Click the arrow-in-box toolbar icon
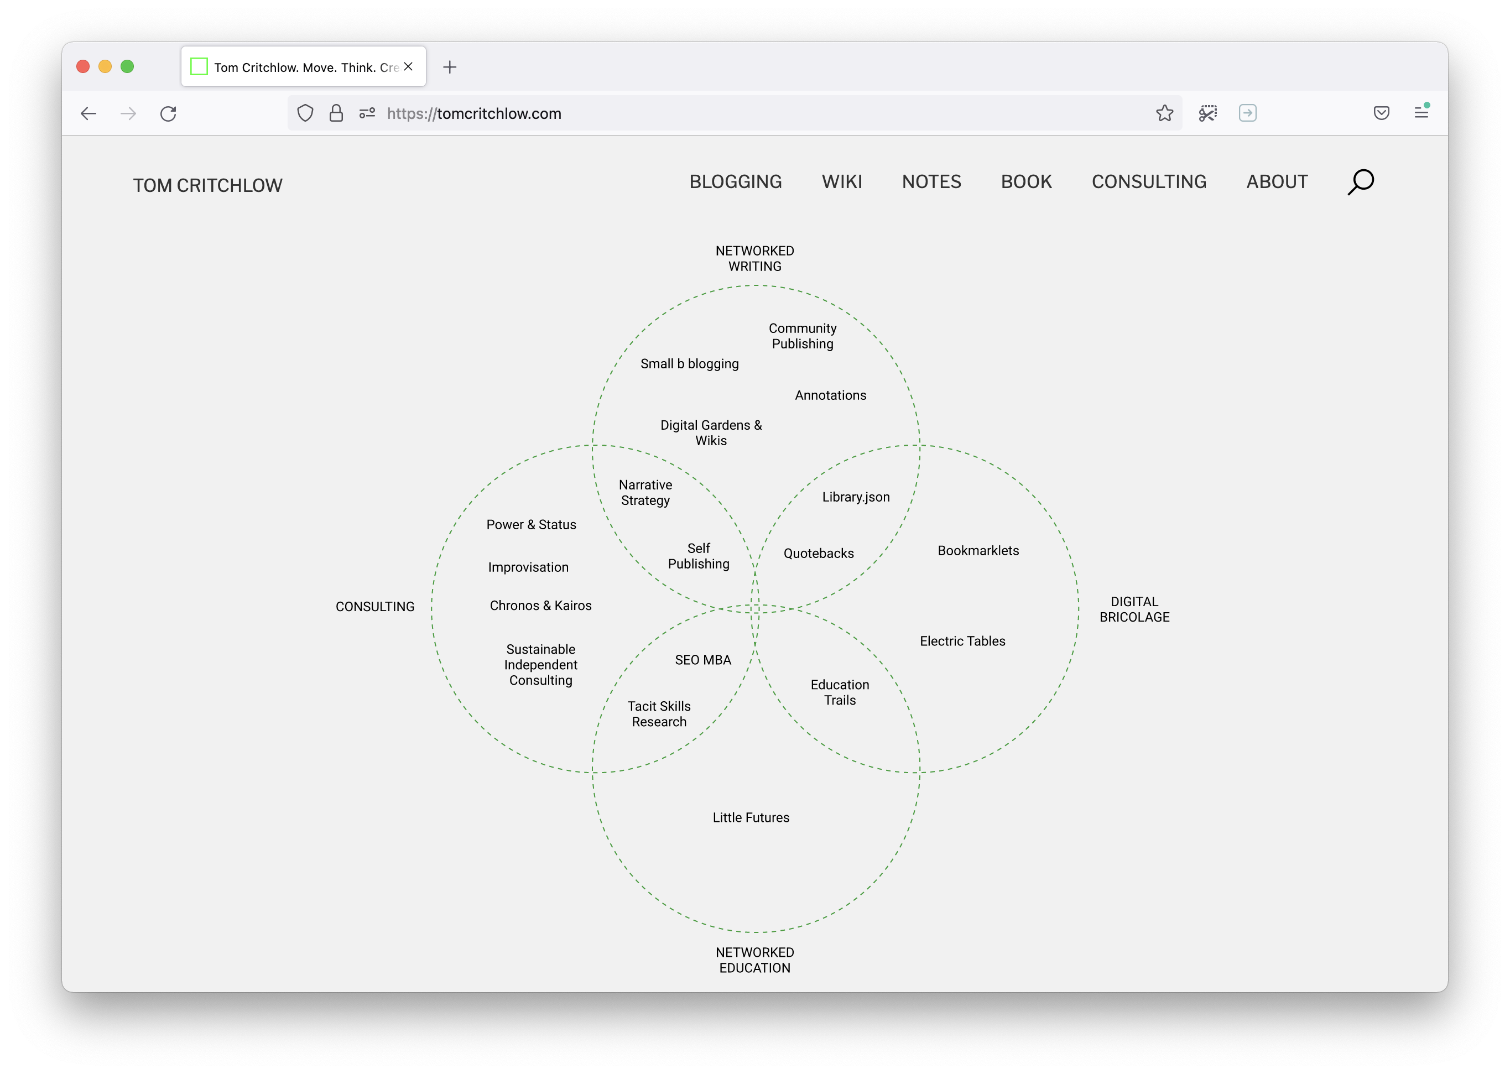The height and width of the screenshot is (1074, 1510). [x=1247, y=113]
